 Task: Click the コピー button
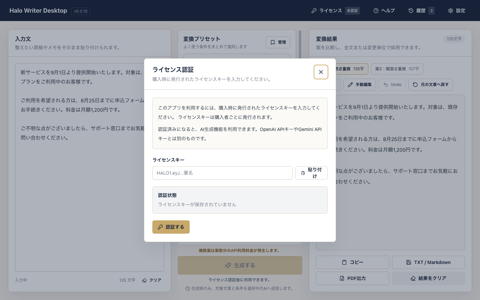click(x=353, y=262)
